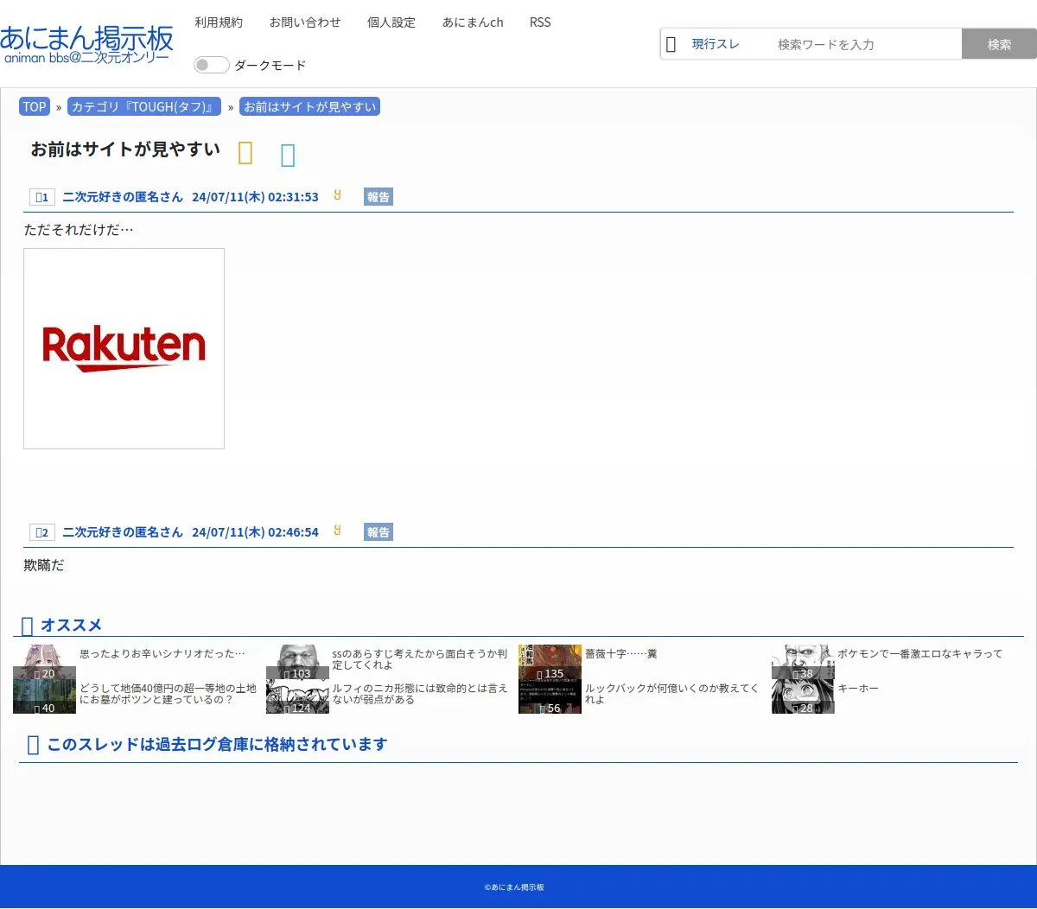Go to the TOP breadcrumb
This screenshot has height=909, width=1037.
click(x=35, y=107)
